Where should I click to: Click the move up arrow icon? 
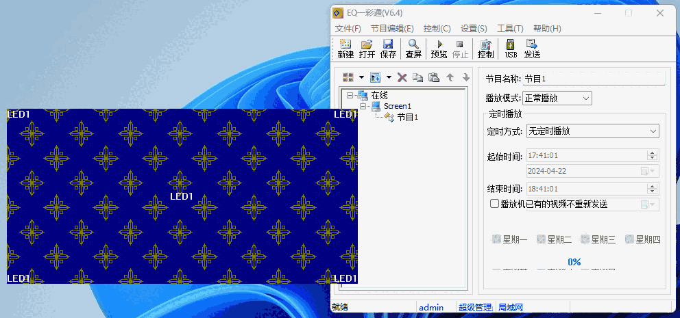click(x=450, y=77)
